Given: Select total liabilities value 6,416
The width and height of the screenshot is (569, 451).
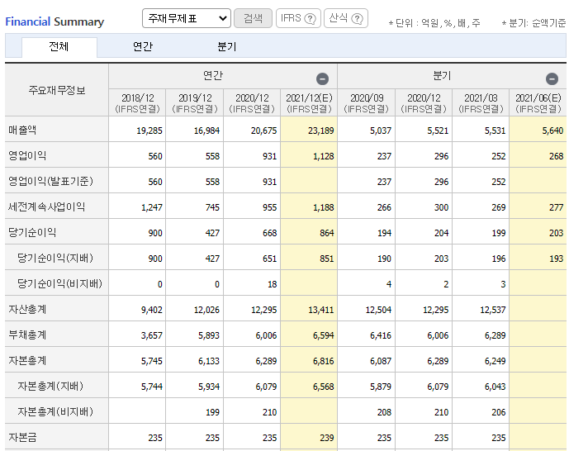Looking at the screenshot, I should [x=381, y=335].
